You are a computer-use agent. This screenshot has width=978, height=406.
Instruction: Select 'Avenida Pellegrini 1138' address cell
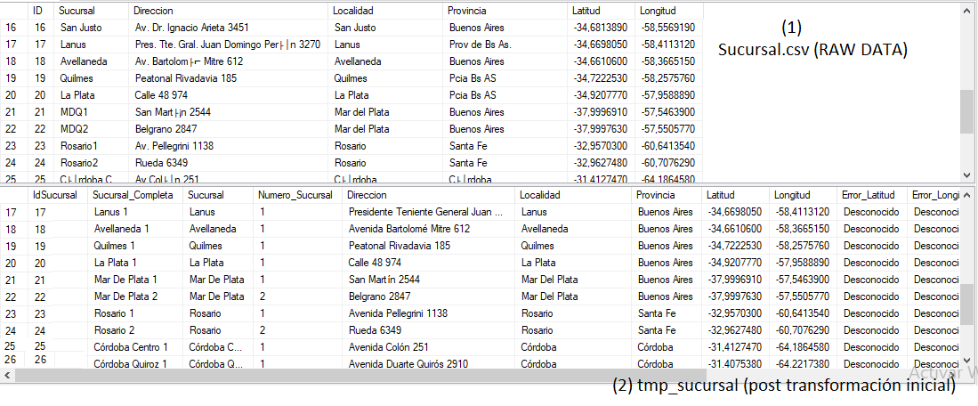430,313
